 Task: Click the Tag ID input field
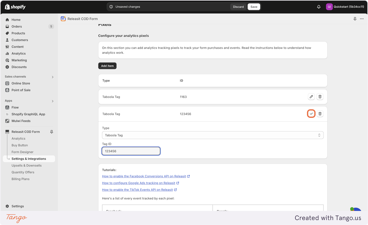click(x=131, y=151)
